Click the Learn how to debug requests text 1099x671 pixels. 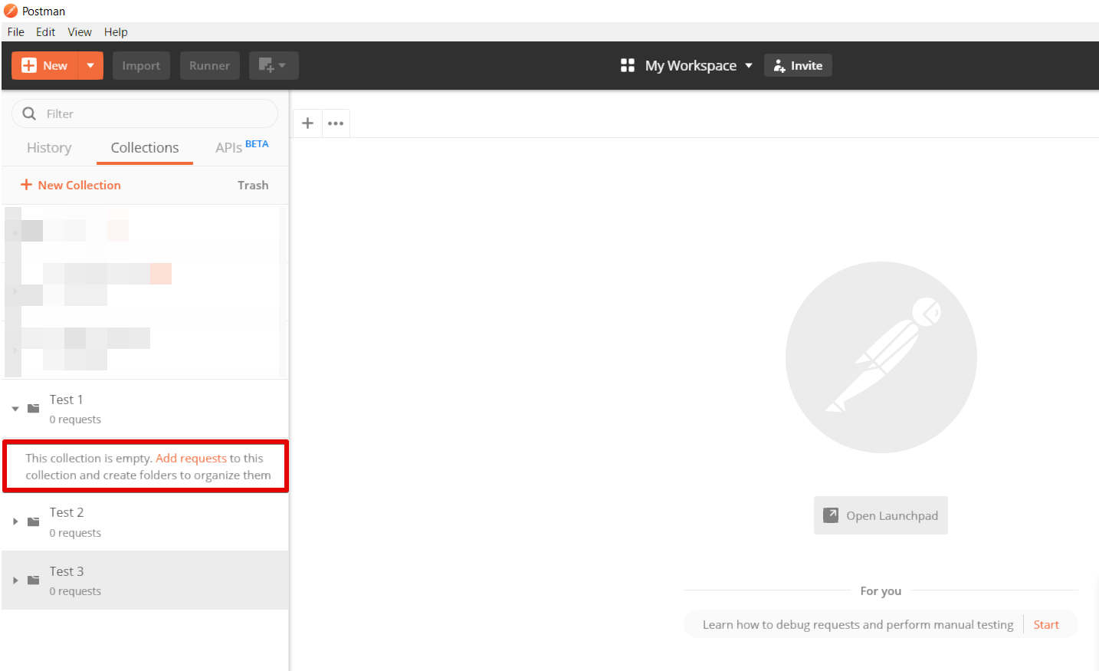(858, 624)
